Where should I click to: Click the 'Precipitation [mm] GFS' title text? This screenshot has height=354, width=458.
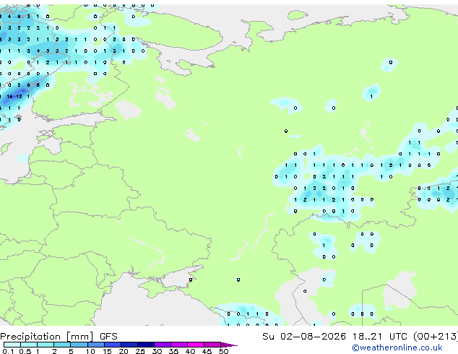pyautogui.click(x=59, y=337)
